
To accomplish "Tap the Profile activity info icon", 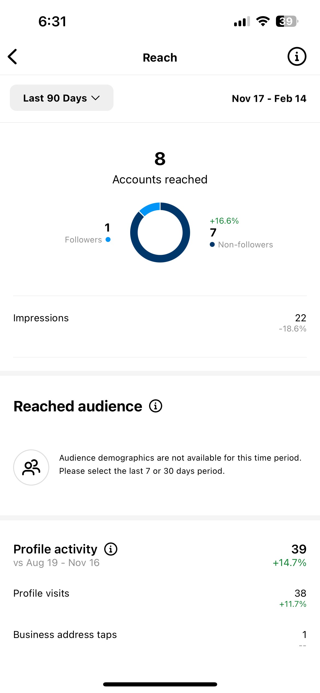I will [111, 549].
